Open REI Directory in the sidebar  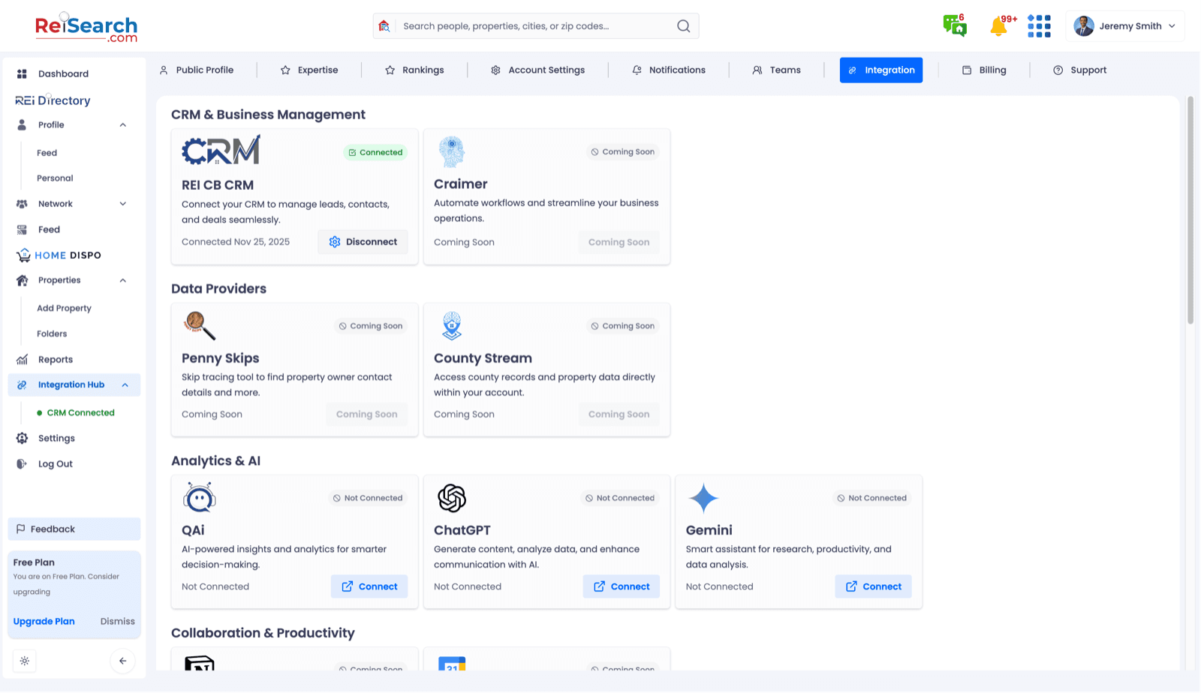point(53,100)
